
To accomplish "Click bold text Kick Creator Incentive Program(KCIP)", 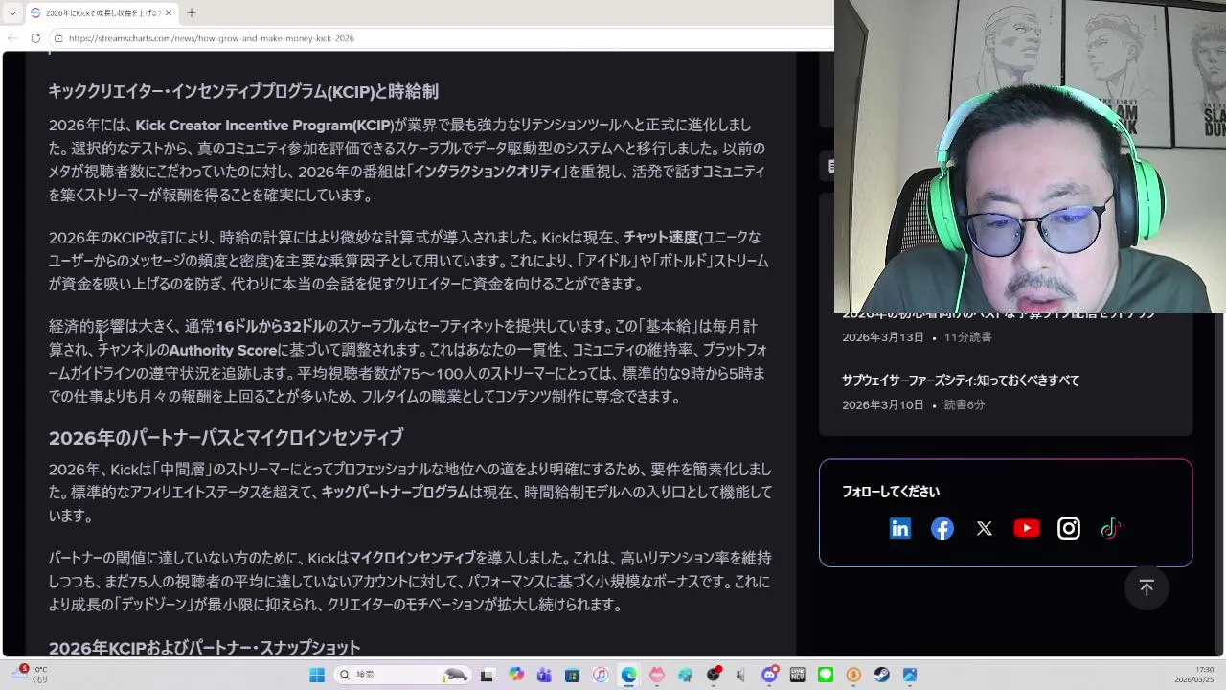I will 264,126.
